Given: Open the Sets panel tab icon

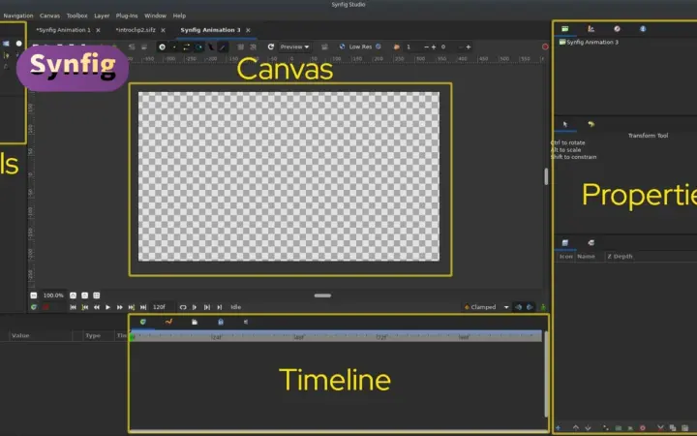Looking at the screenshot, I should click(x=591, y=242).
